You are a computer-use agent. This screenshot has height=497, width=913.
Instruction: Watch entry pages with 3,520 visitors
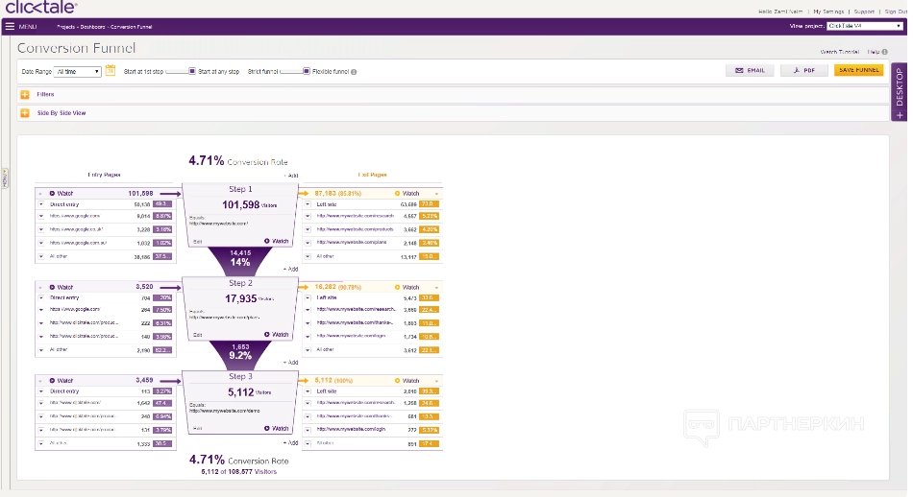pos(62,287)
